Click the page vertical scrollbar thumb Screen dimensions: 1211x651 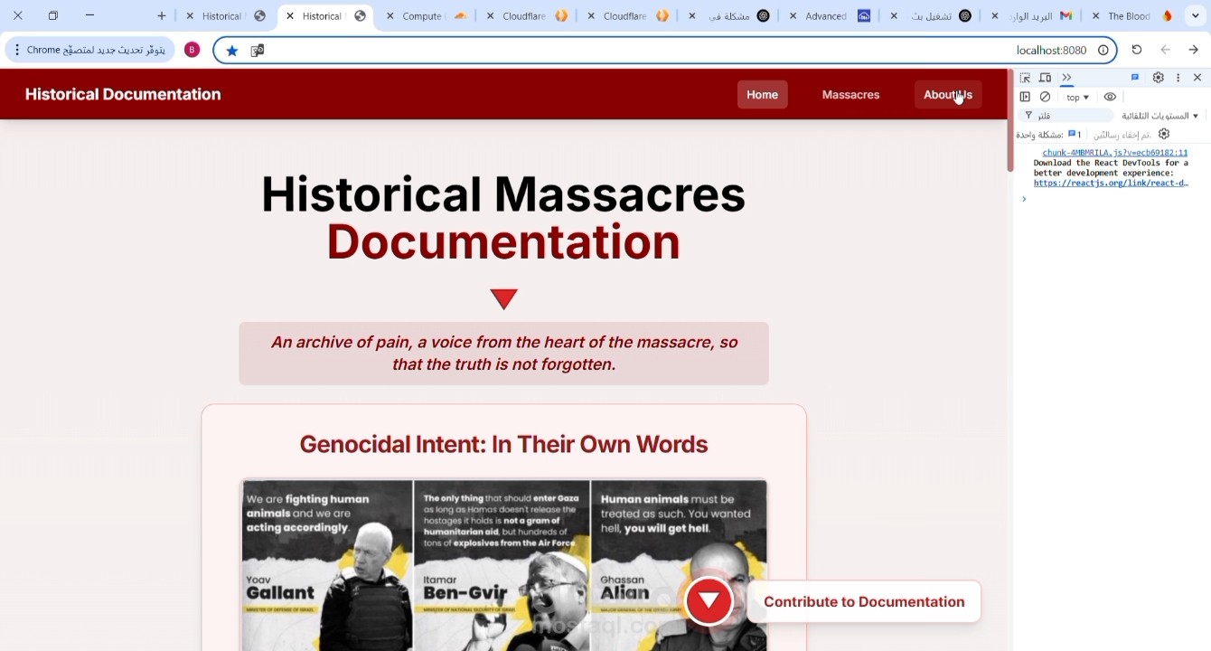click(1010, 120)
